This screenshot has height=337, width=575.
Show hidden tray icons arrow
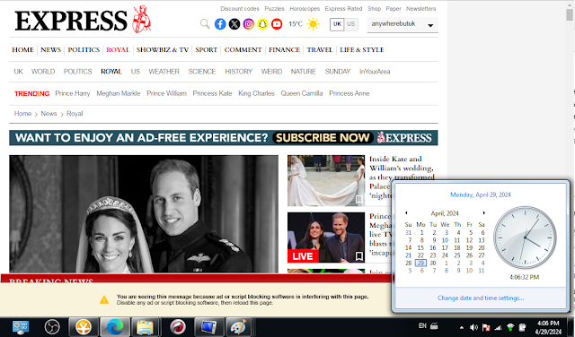pos(461,328)
